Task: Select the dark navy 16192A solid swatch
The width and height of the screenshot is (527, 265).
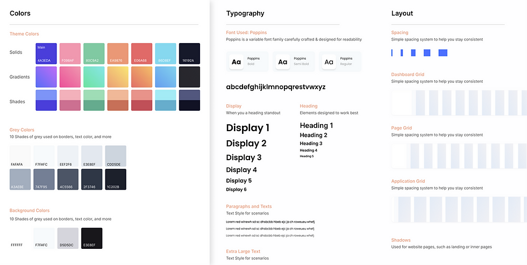Action: [189, 53]
